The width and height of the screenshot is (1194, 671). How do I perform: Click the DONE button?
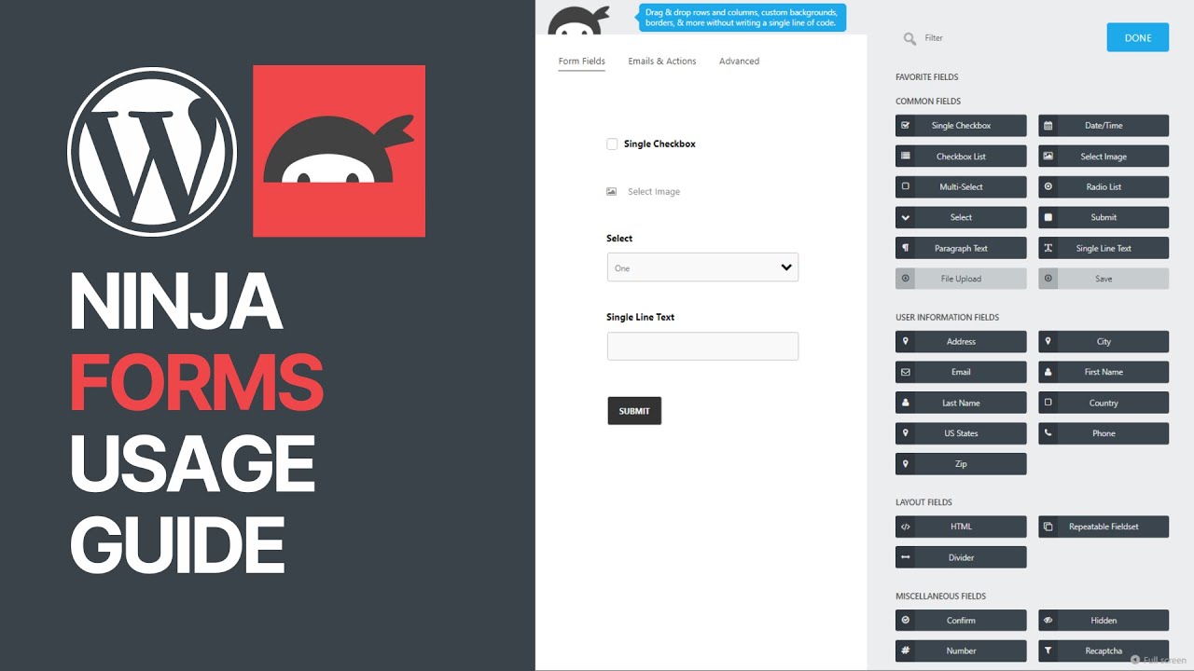tap(1138, 38)
